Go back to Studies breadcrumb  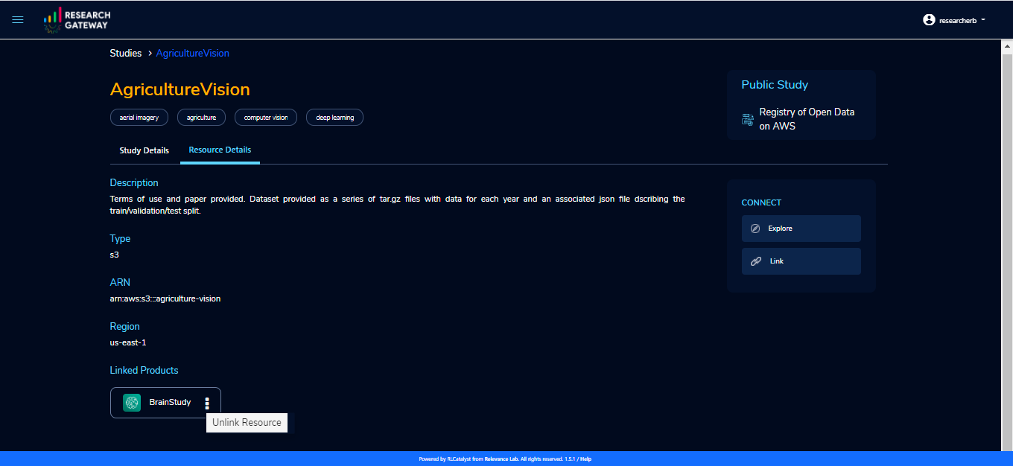pos(126,53)
